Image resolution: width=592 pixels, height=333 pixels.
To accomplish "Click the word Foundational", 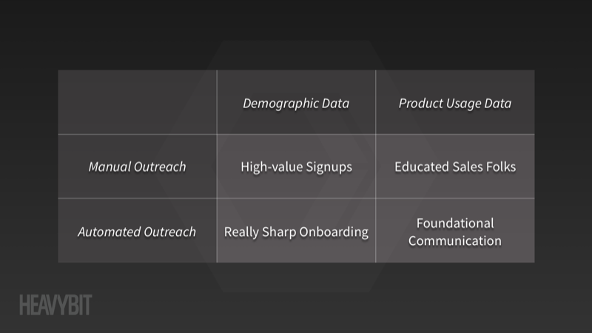I will coord(455,223).
